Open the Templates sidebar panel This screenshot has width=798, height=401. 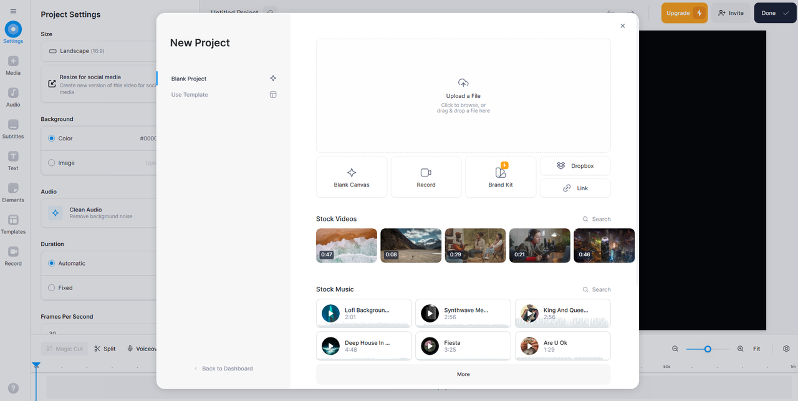pos(13,224)
